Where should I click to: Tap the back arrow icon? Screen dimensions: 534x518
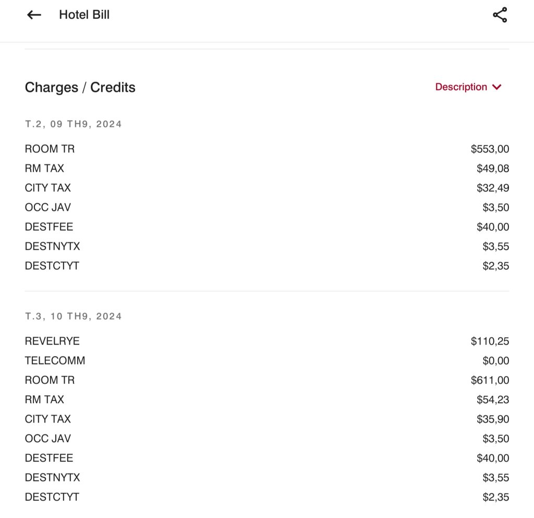(34, 15)
